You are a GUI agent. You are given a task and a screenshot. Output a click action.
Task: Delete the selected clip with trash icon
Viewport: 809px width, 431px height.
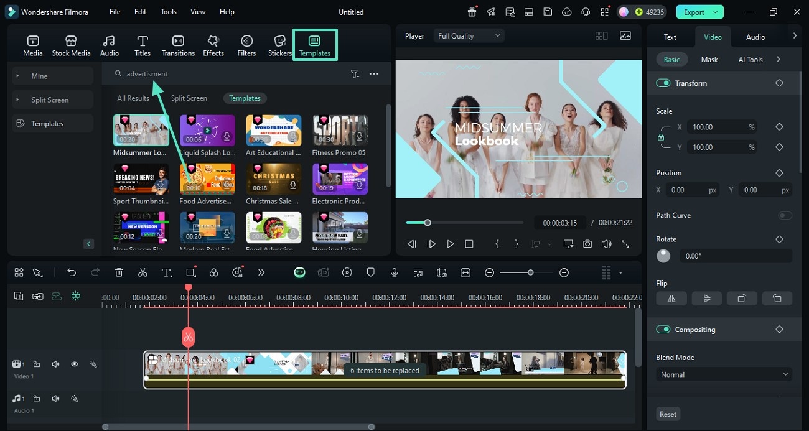point(119,272)
